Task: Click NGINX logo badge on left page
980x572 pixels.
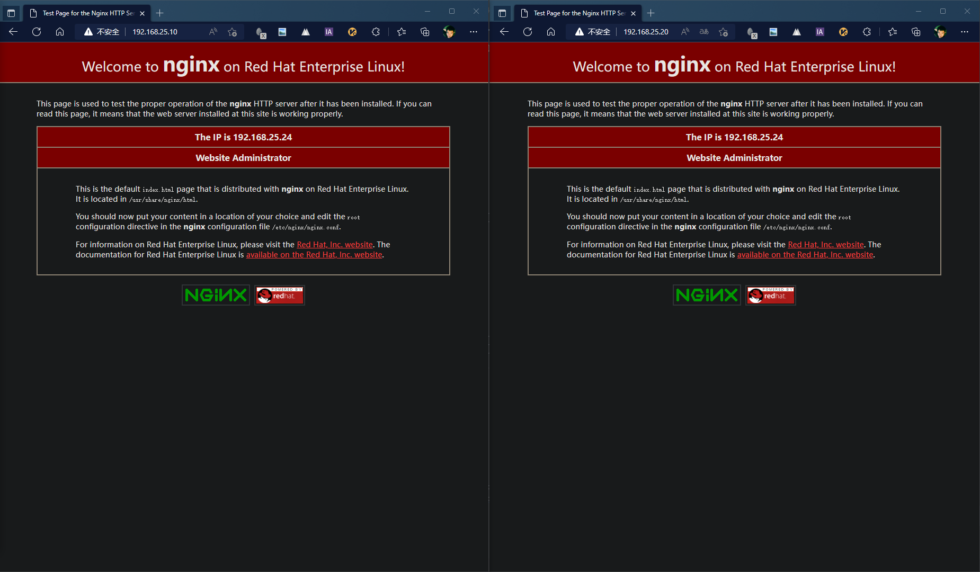Action: [x=216, y=295]
